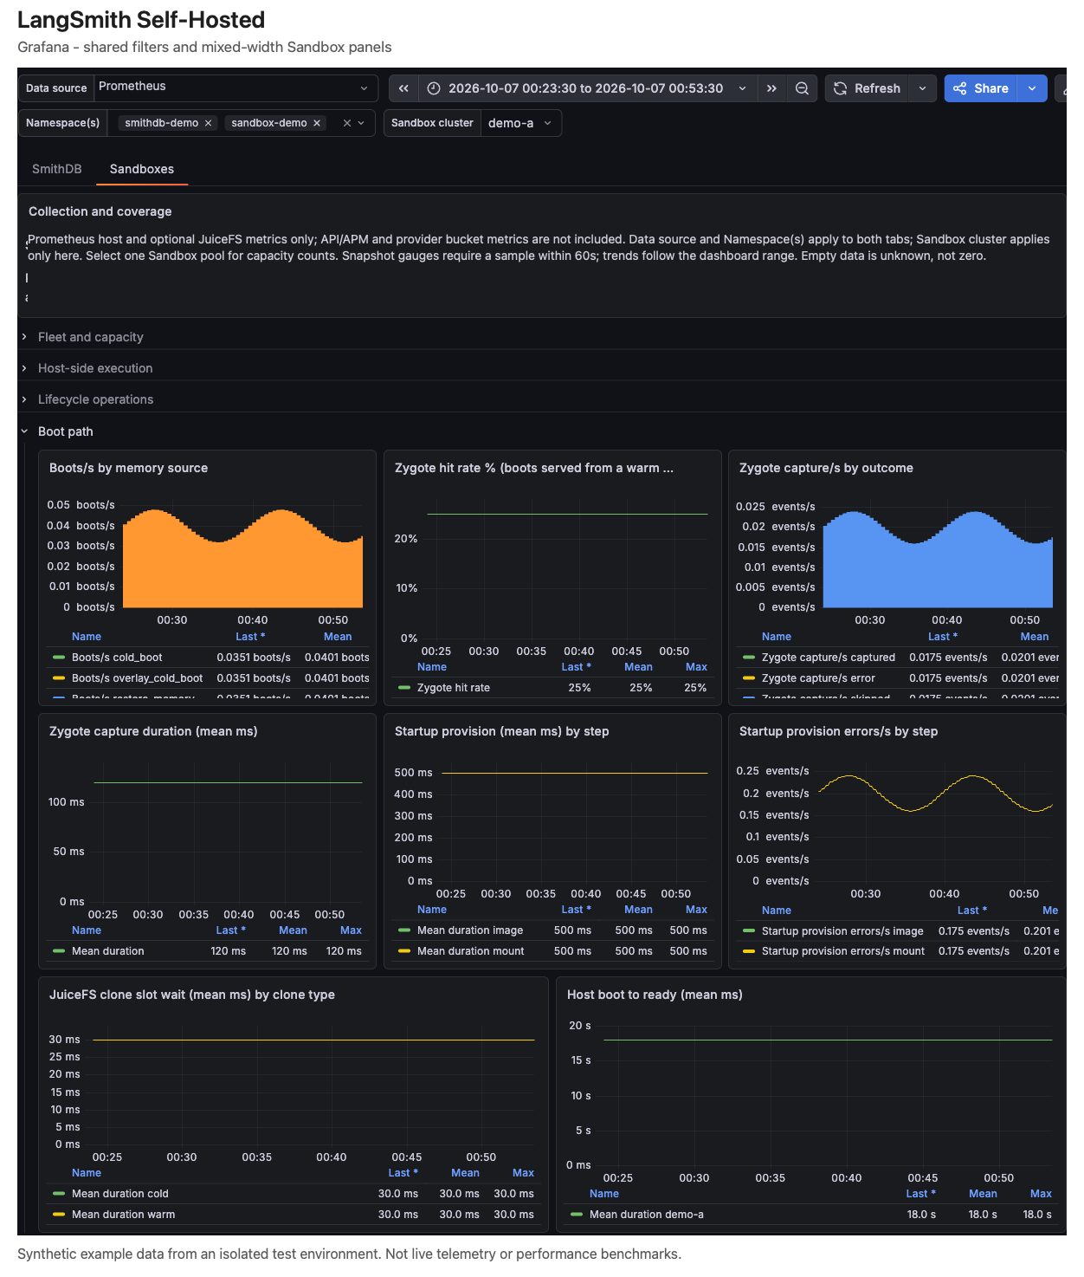Toggle Mean duration cold legend series

tap(120, 1194)
